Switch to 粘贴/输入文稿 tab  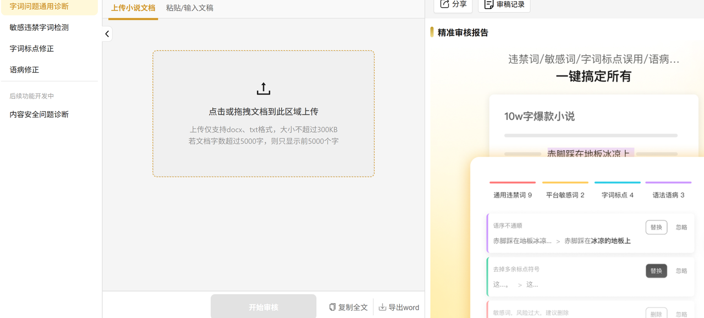point(190,8)
